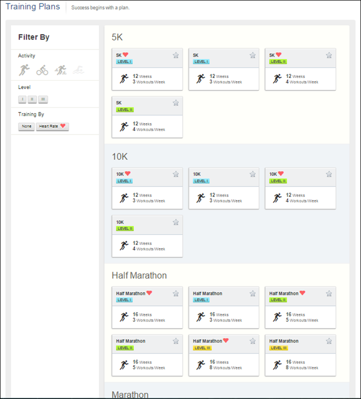361x399 pixels.
Task: Open Half Marathon Level II heart rate plan
Action: [x=300, y=307]
